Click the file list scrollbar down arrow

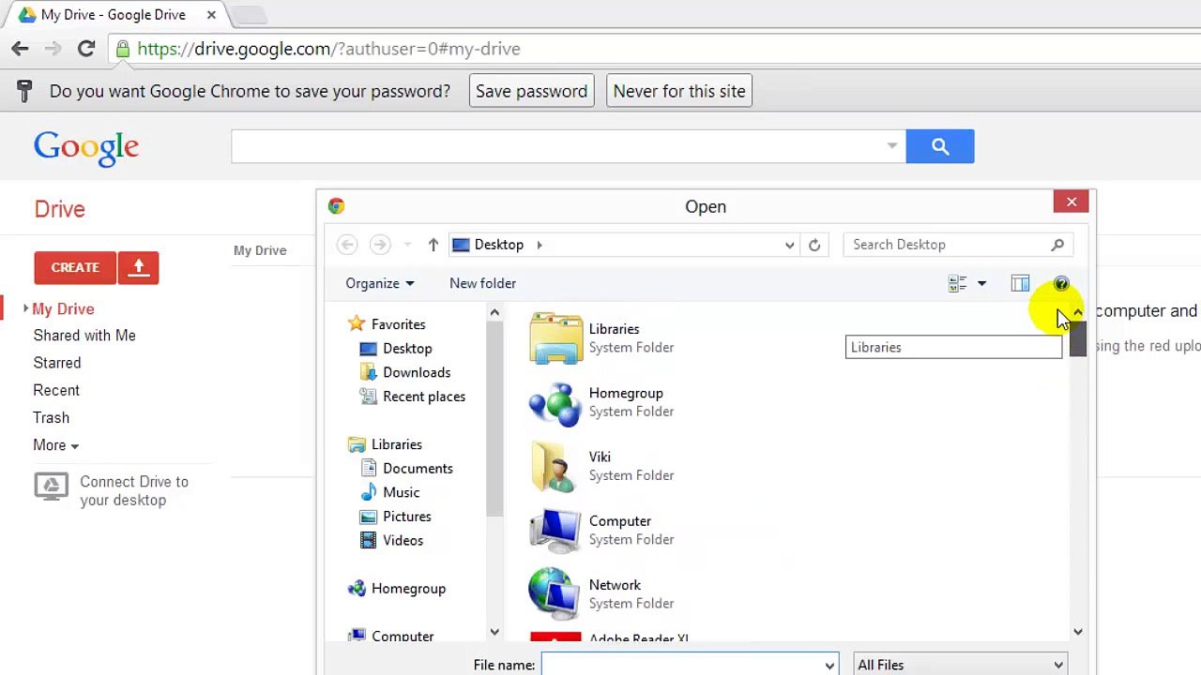click(1077, 632)
